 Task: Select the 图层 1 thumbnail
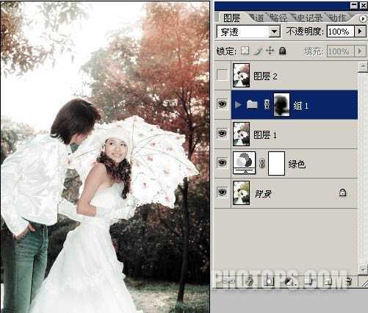pyautogui.click(x=241, y=134)
